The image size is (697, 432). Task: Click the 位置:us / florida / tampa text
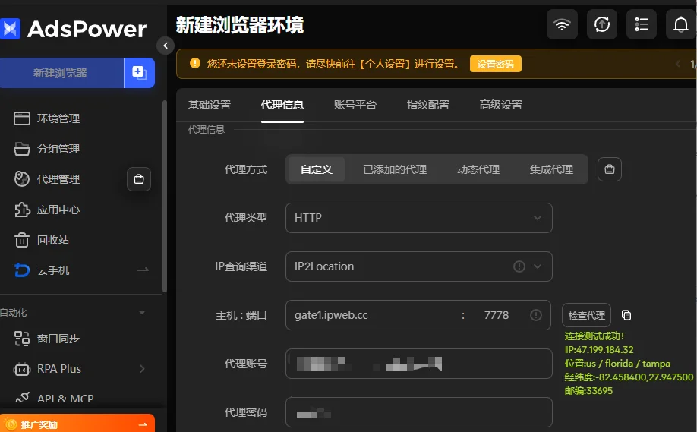pos(617,364)
